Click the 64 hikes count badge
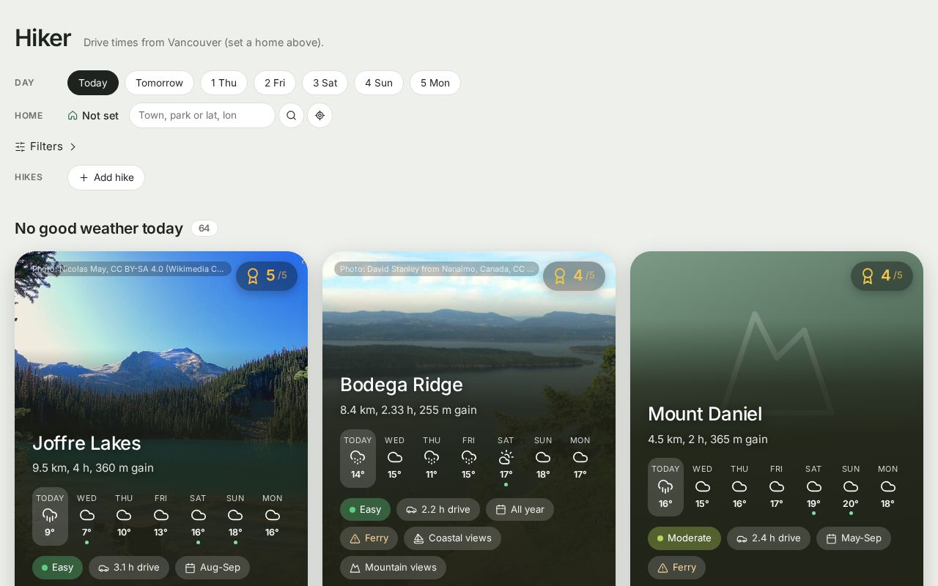This screenshot has width=938, height=586. [204, 229]
